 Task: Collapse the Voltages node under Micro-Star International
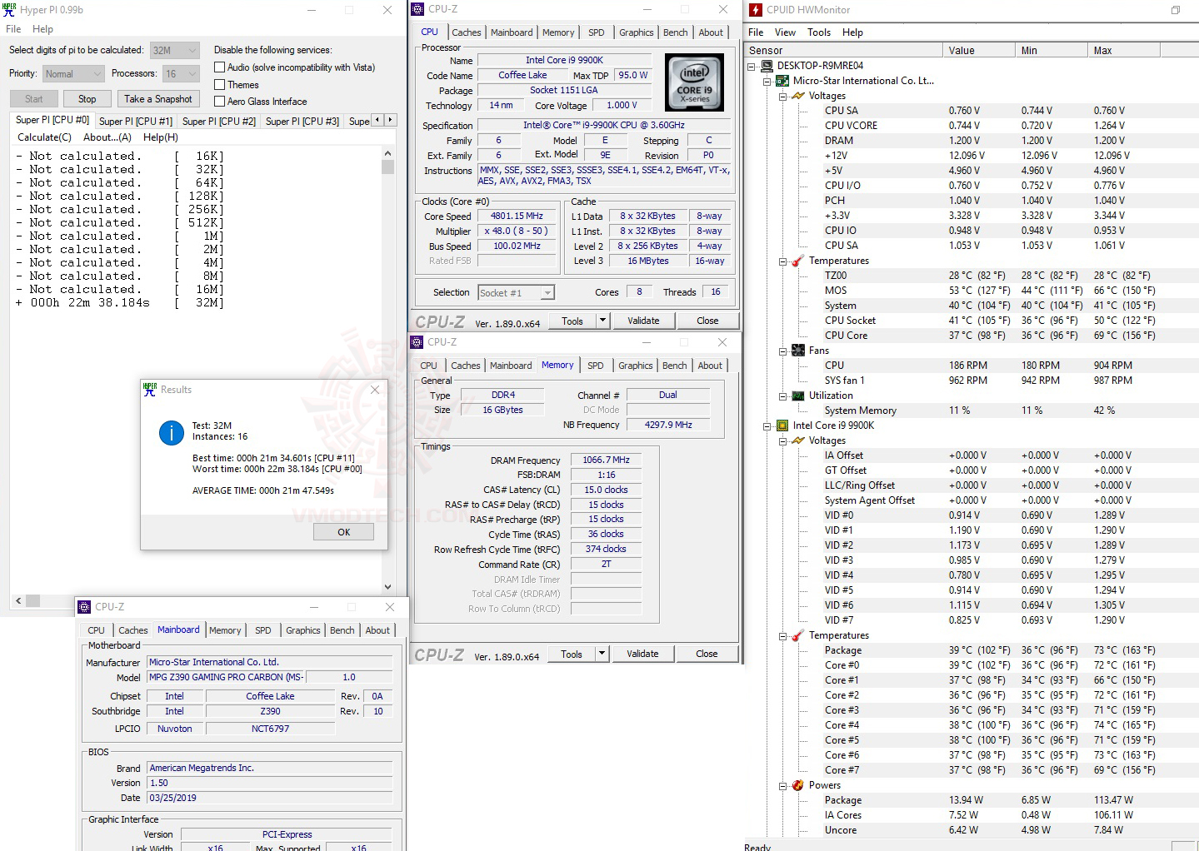(782, 96)
